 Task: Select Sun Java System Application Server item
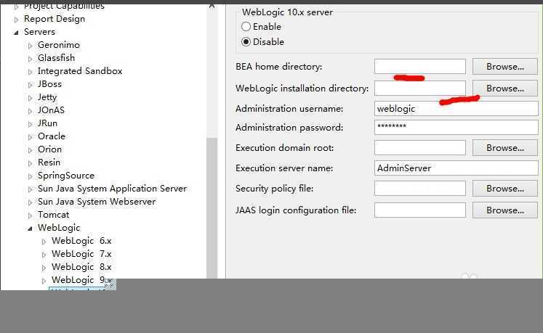pyautogui.click(x=112, y=189)
